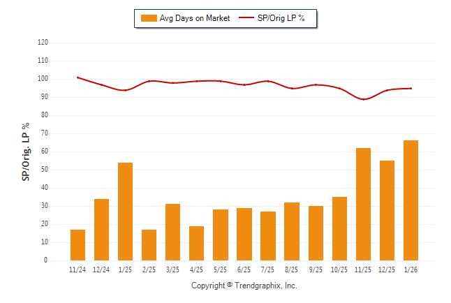Screen dimensions: 451x303
Task: Click the red line dip above 11/25
Action: coord(364,99)
